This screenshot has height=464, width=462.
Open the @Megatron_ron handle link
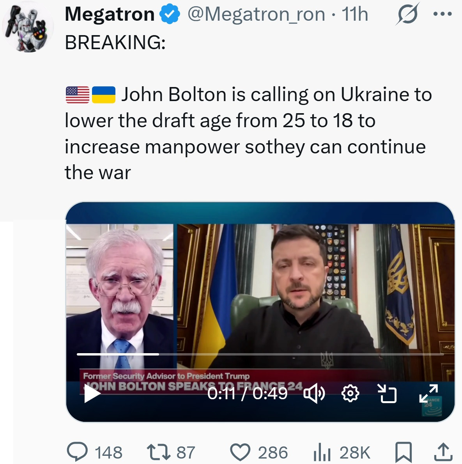[256, 14]
